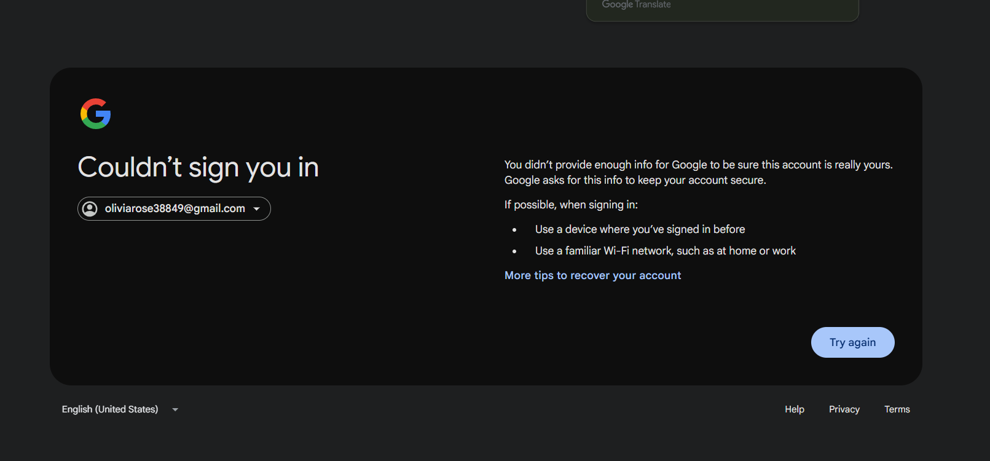Click text "Use a device where you've signed in before"
990x461 pixels.
640,229
